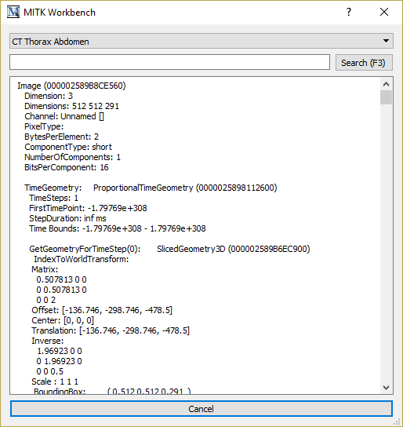This screenshot has height=427, width=403.
Task: Click the Scale : 1 1 1 line
Action: click(x=55, y=381)
